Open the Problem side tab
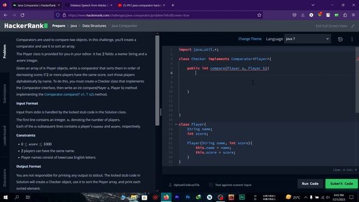Viewport: 359px width, 202px height. (x=4, y=52)
